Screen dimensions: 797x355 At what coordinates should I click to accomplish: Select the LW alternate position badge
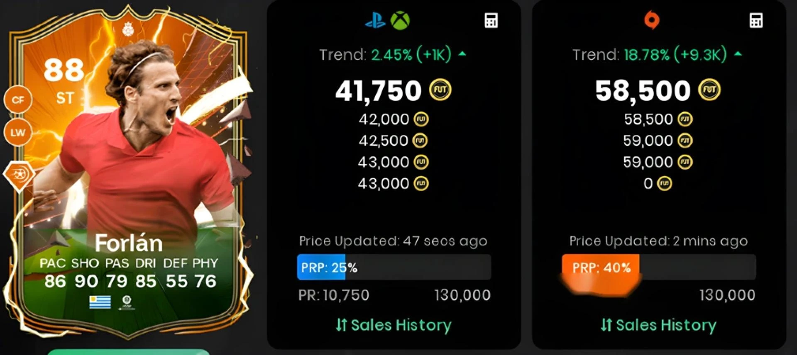tap(18, 133)
